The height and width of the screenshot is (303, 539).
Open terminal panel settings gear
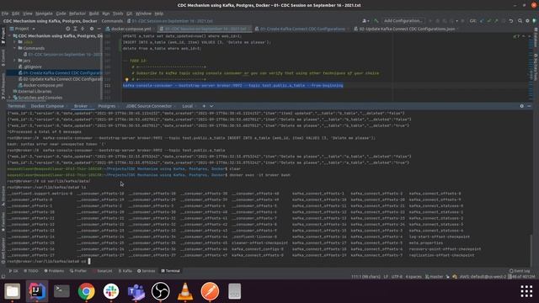tap(522, 106)
